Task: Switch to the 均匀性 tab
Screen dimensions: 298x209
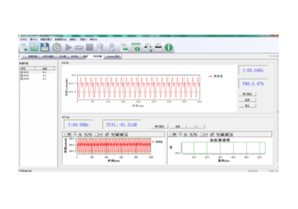Action: tap(74, 57)
